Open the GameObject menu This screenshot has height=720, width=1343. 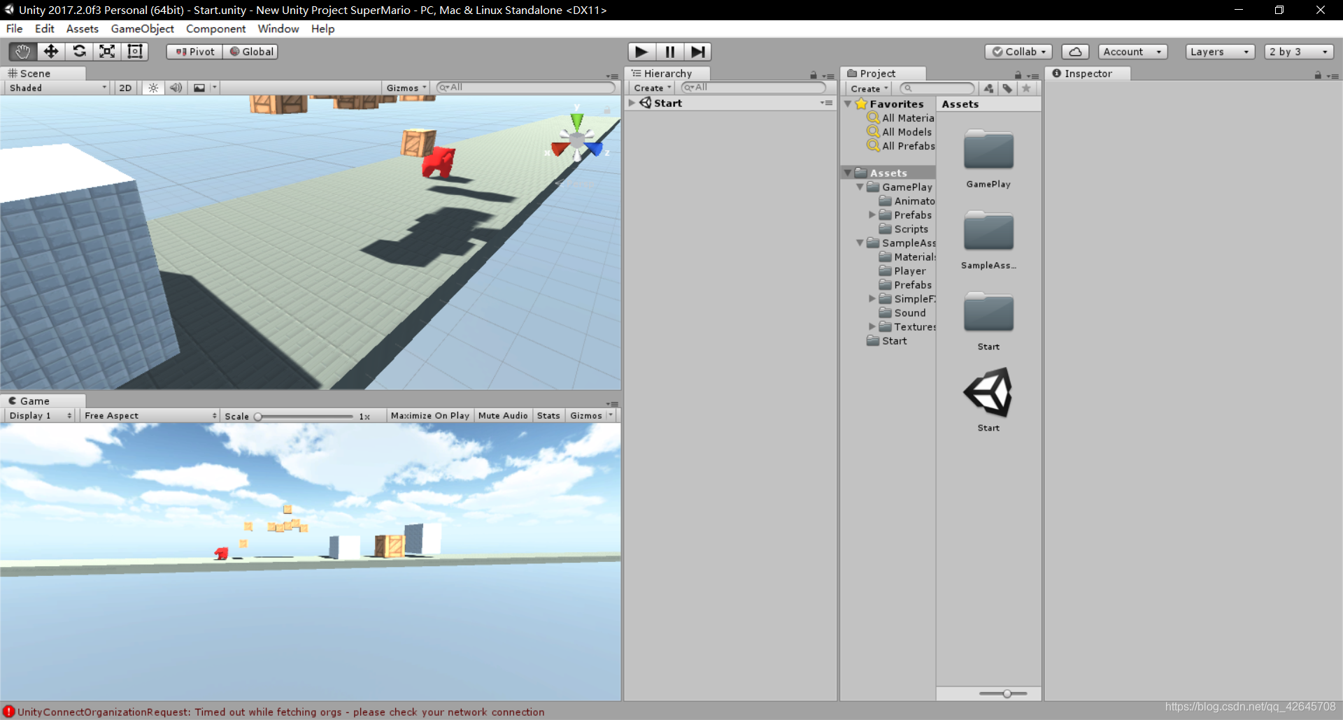click(x=142, y=29)
